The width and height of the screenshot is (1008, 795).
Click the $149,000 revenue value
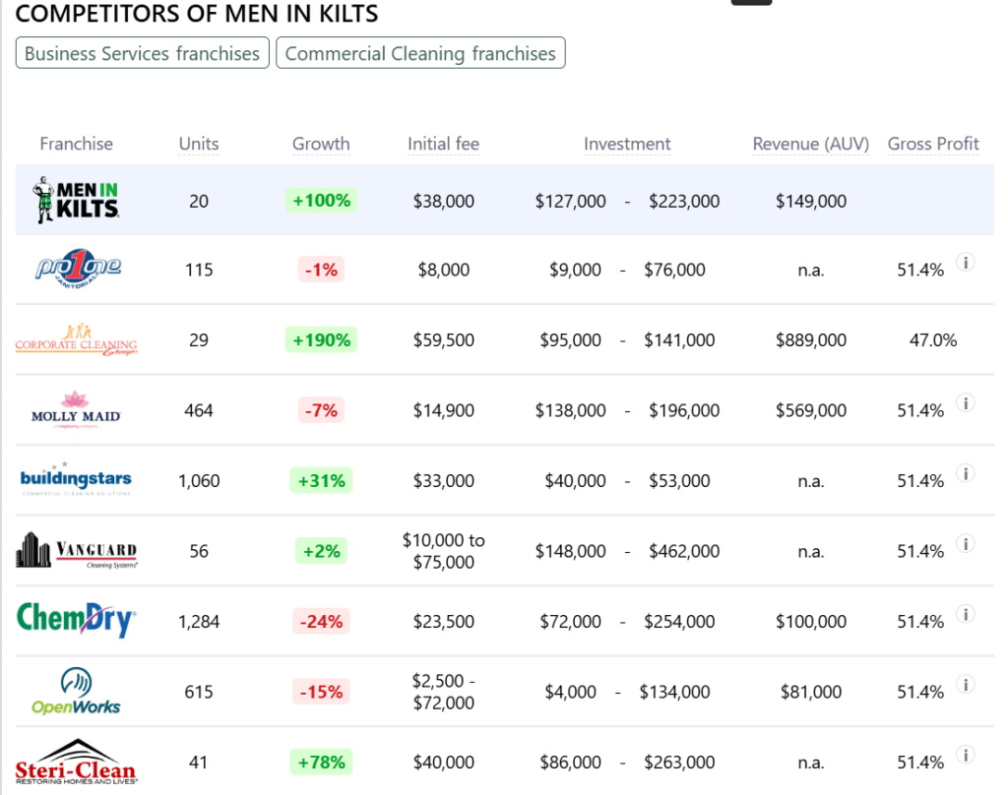click(811, 201)
